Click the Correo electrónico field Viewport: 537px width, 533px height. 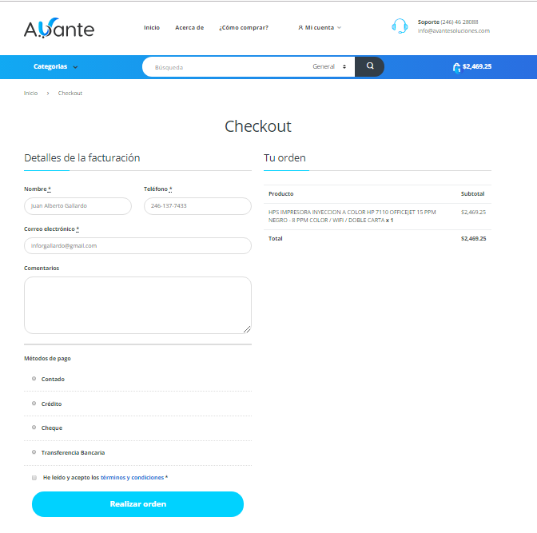[x=137, y=246]
